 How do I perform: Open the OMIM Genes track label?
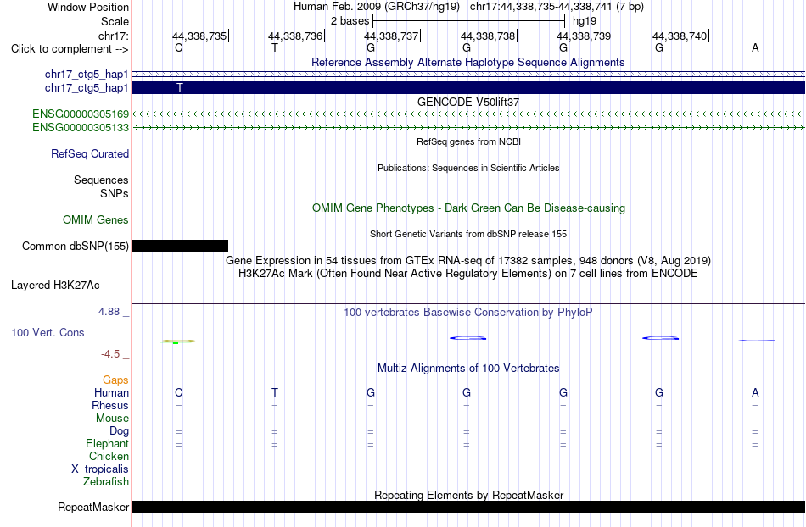point(96,219)
